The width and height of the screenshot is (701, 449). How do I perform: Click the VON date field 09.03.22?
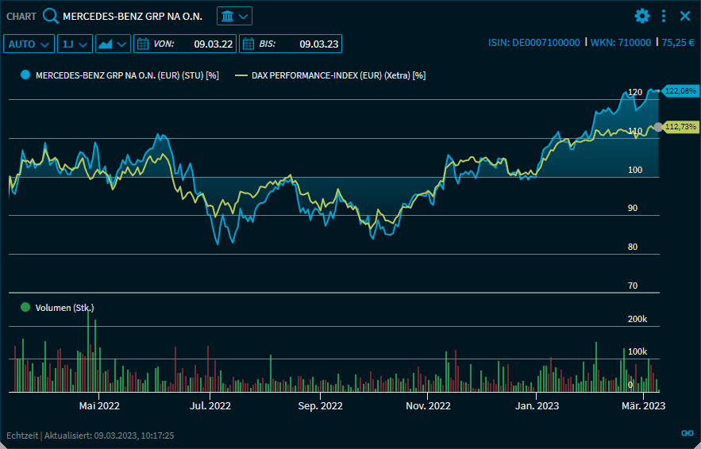point(213,44)
